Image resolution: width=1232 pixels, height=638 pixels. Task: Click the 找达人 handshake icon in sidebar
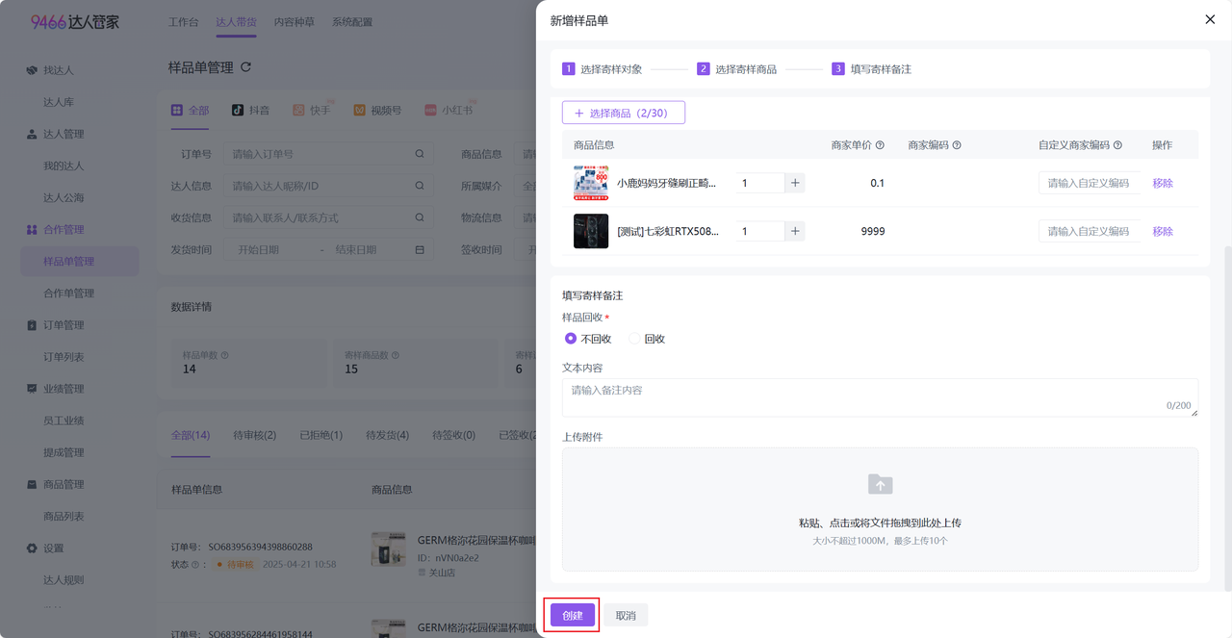pos(32,70)
